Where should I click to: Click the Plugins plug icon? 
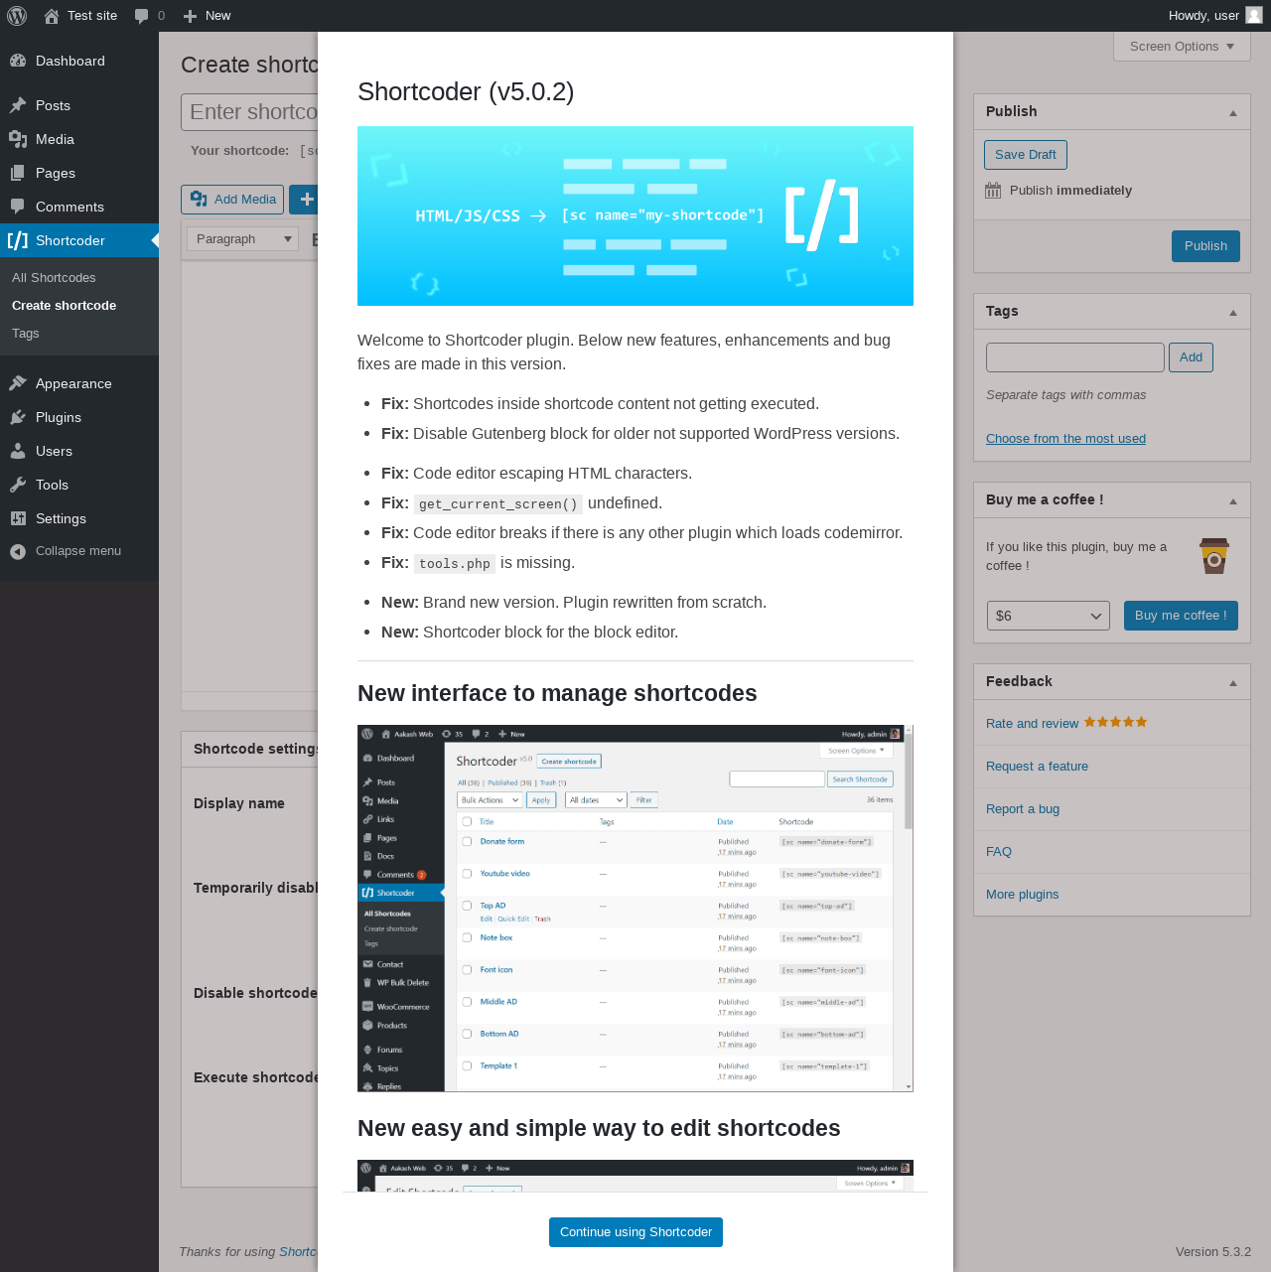(x=18, y=417)
